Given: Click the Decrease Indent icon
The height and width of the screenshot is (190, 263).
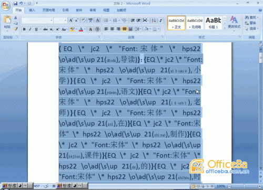Looking at the screenshot, I should pyautogui.click(x=133, y=20).
